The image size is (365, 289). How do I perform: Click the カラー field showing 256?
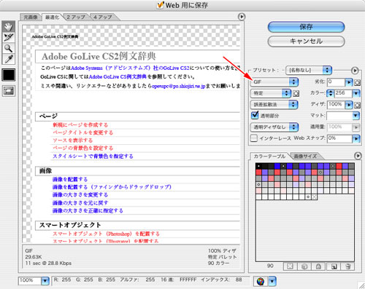343,93
